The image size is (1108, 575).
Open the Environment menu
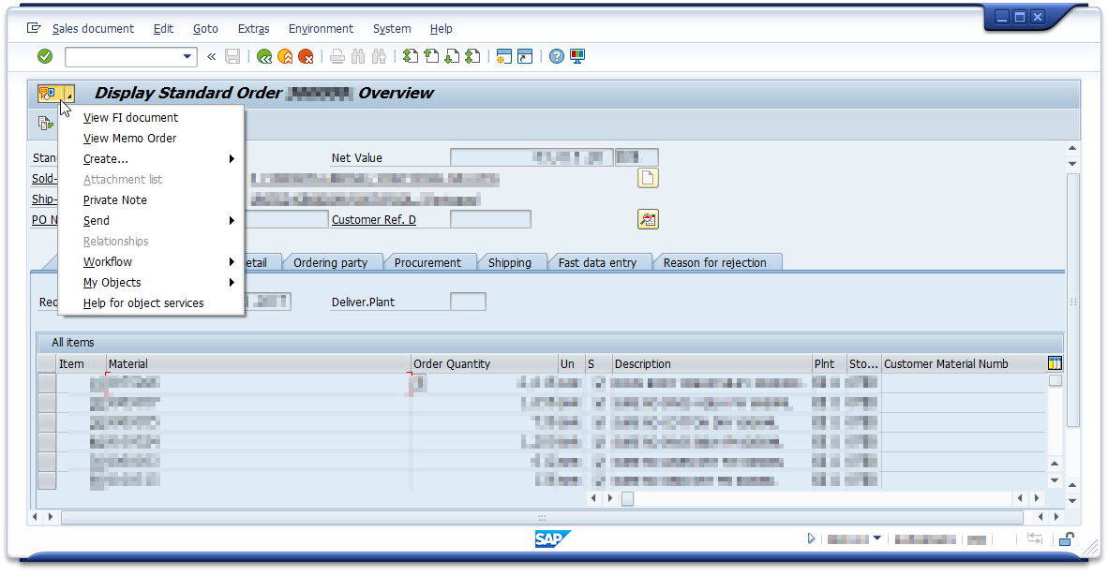[321, 29]
